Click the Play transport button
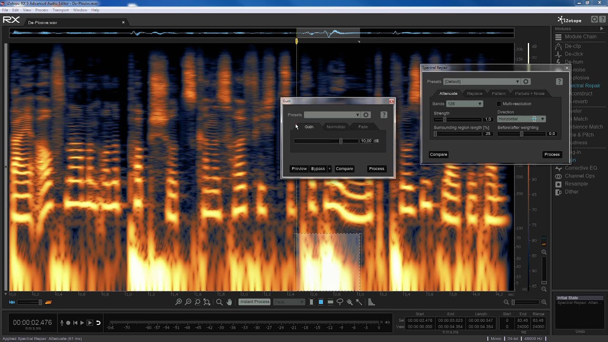Viewport: 608px width, 342px height. 82,323
